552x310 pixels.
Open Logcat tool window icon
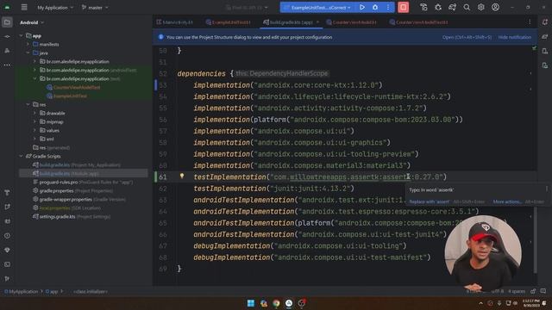point(7,221)
